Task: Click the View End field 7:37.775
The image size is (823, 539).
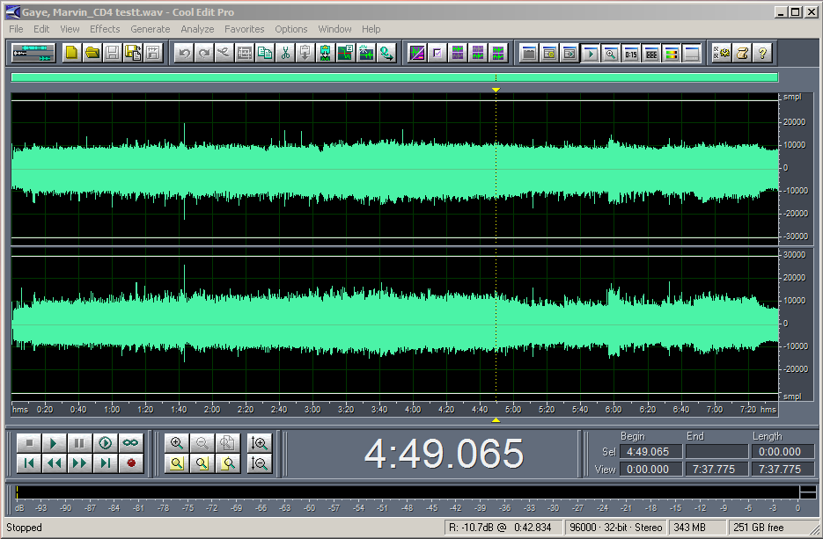Action: 716,470
